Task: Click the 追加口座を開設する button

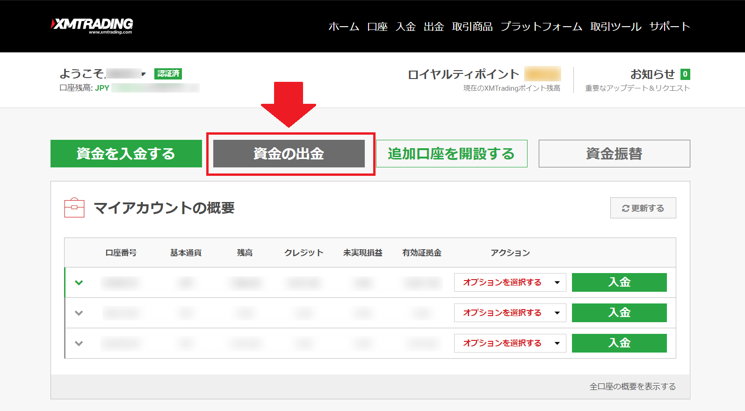Action: tap(451, 153)
